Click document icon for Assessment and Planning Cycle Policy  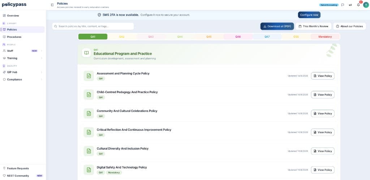click(x=89, y=76)
